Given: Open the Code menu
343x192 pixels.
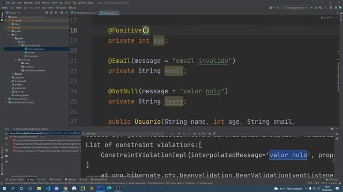Looking at the screenshot, I should [38, 3].
